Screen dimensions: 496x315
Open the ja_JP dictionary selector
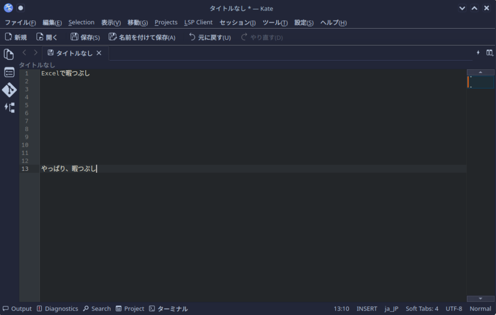tap(391, 309)
